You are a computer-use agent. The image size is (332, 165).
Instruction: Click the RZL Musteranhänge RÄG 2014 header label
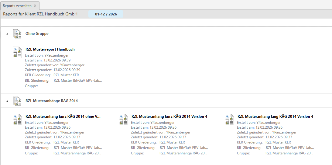(51, 101)
